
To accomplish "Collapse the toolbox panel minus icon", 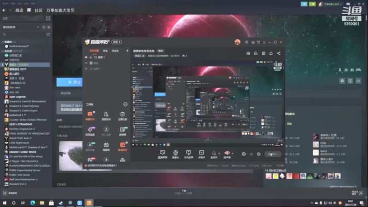I will click(125, 104).
